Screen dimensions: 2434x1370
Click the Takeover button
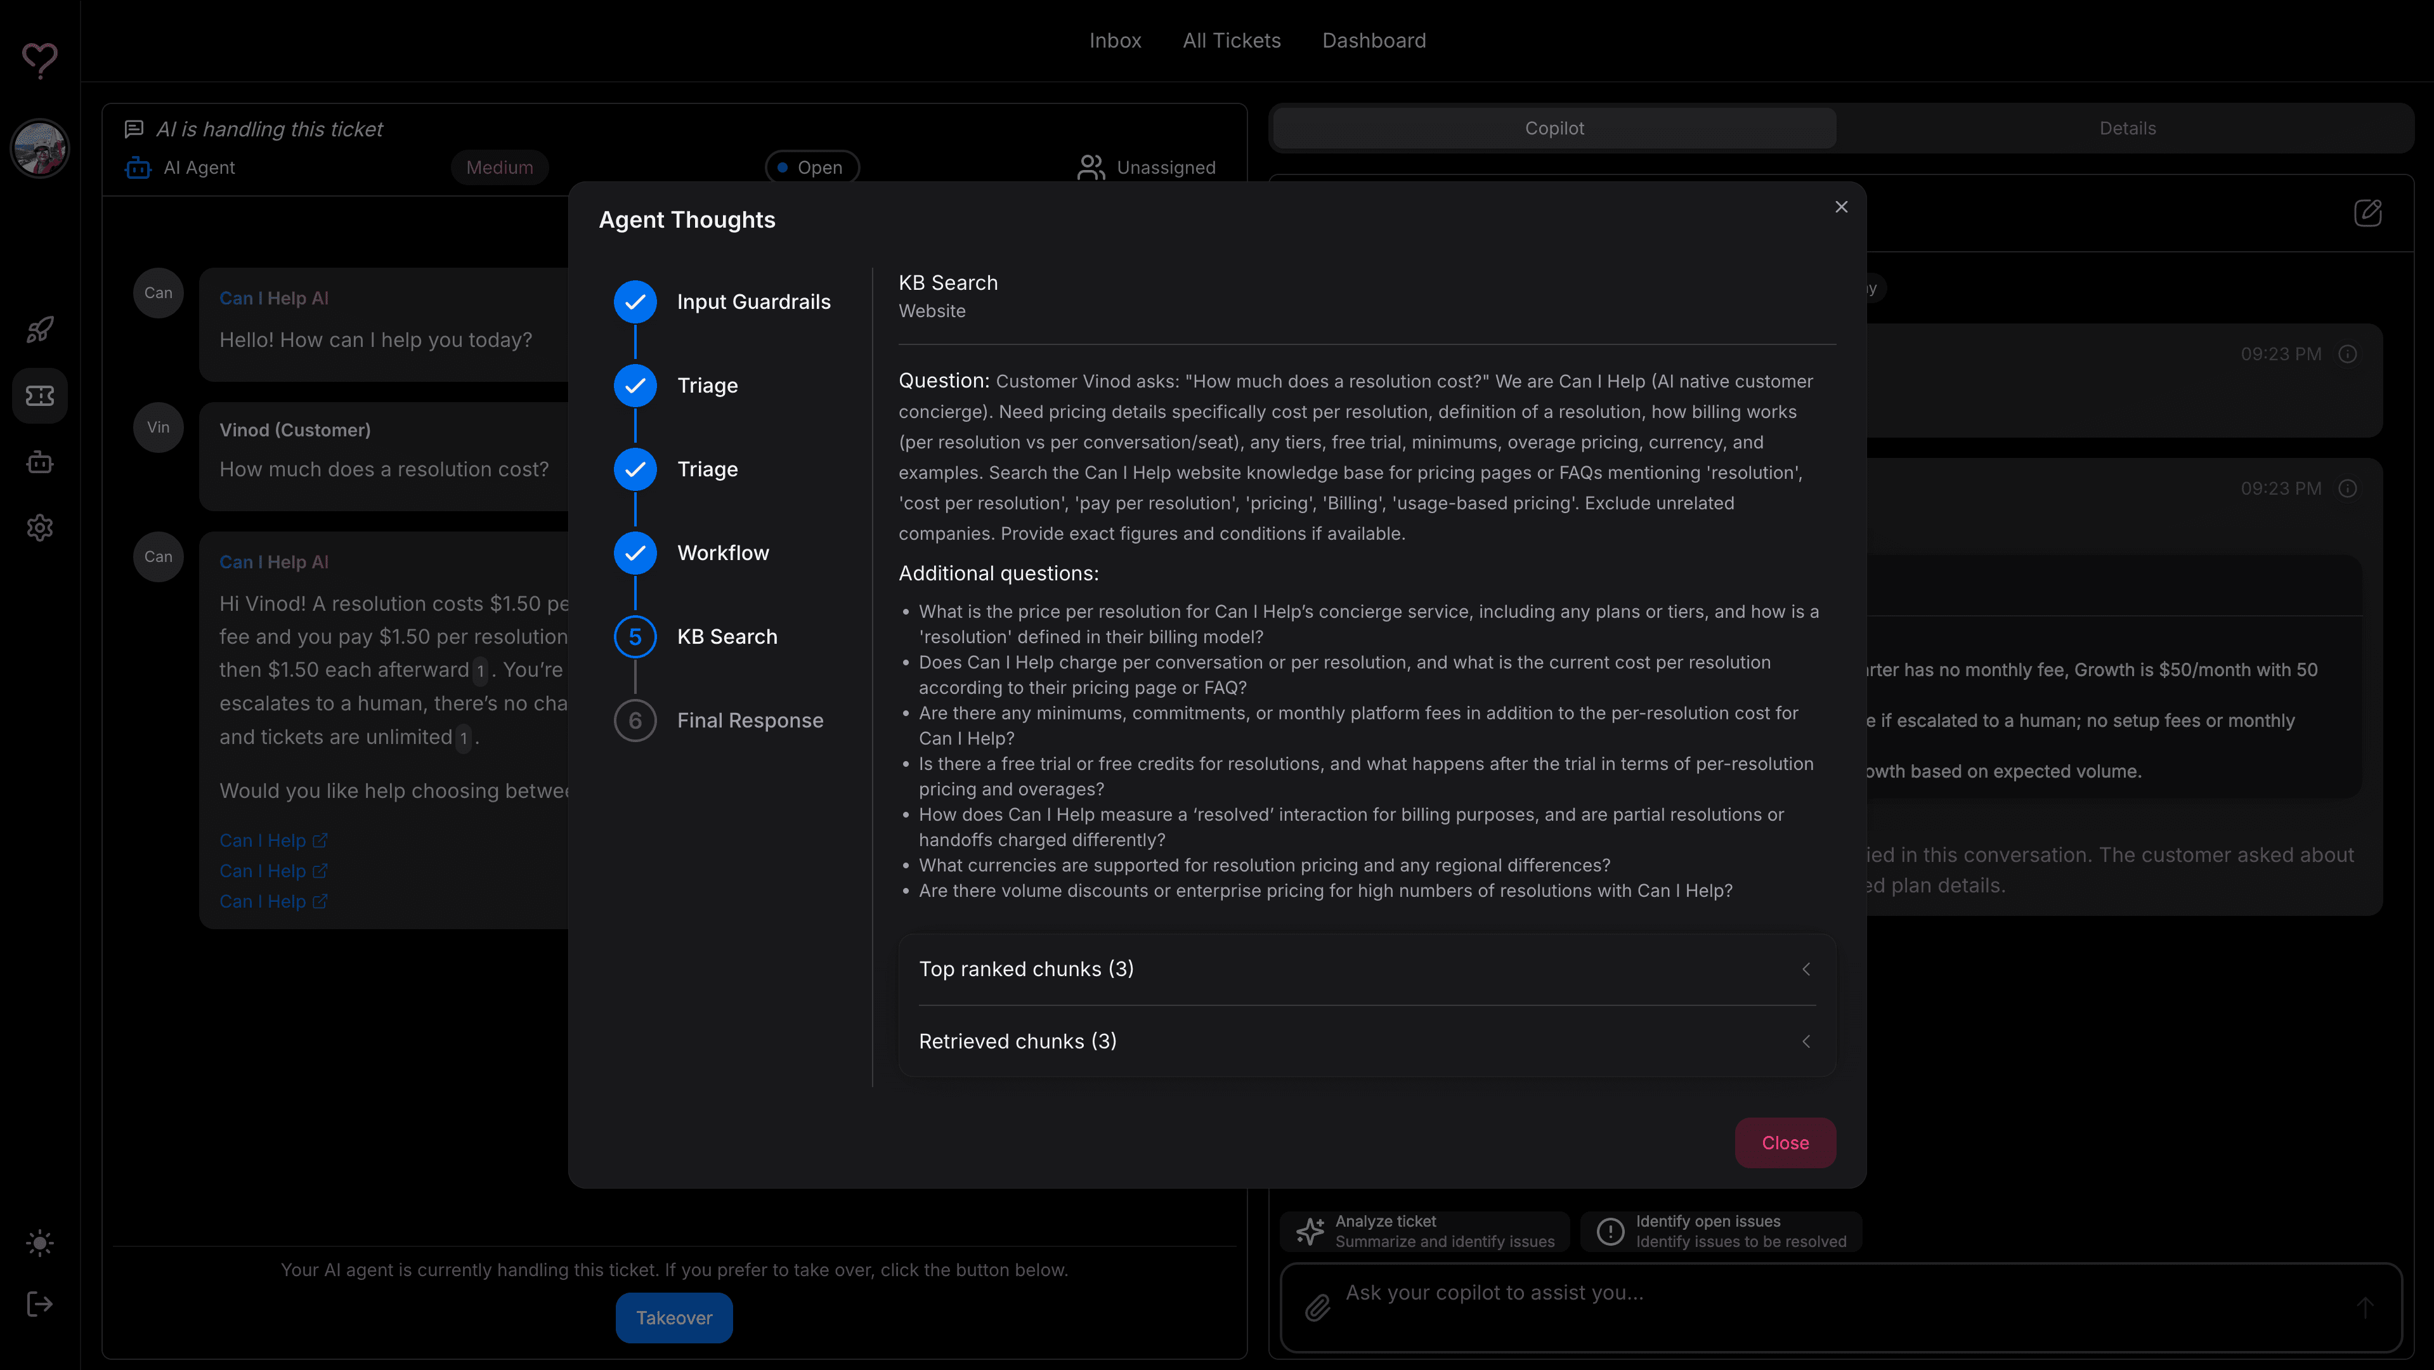tap(673, 1317)
